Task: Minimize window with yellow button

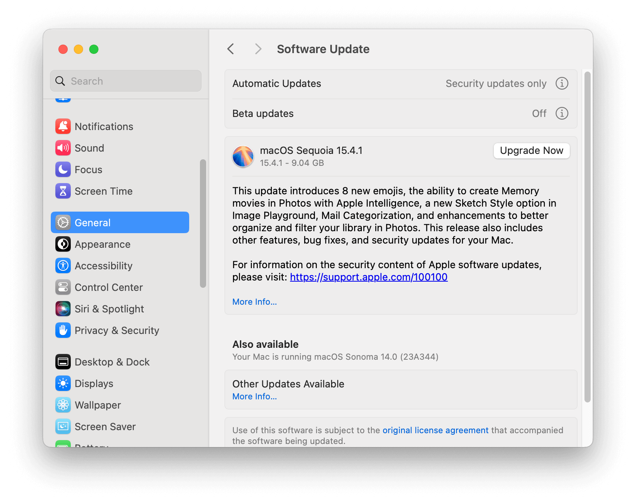Action: 78,49
